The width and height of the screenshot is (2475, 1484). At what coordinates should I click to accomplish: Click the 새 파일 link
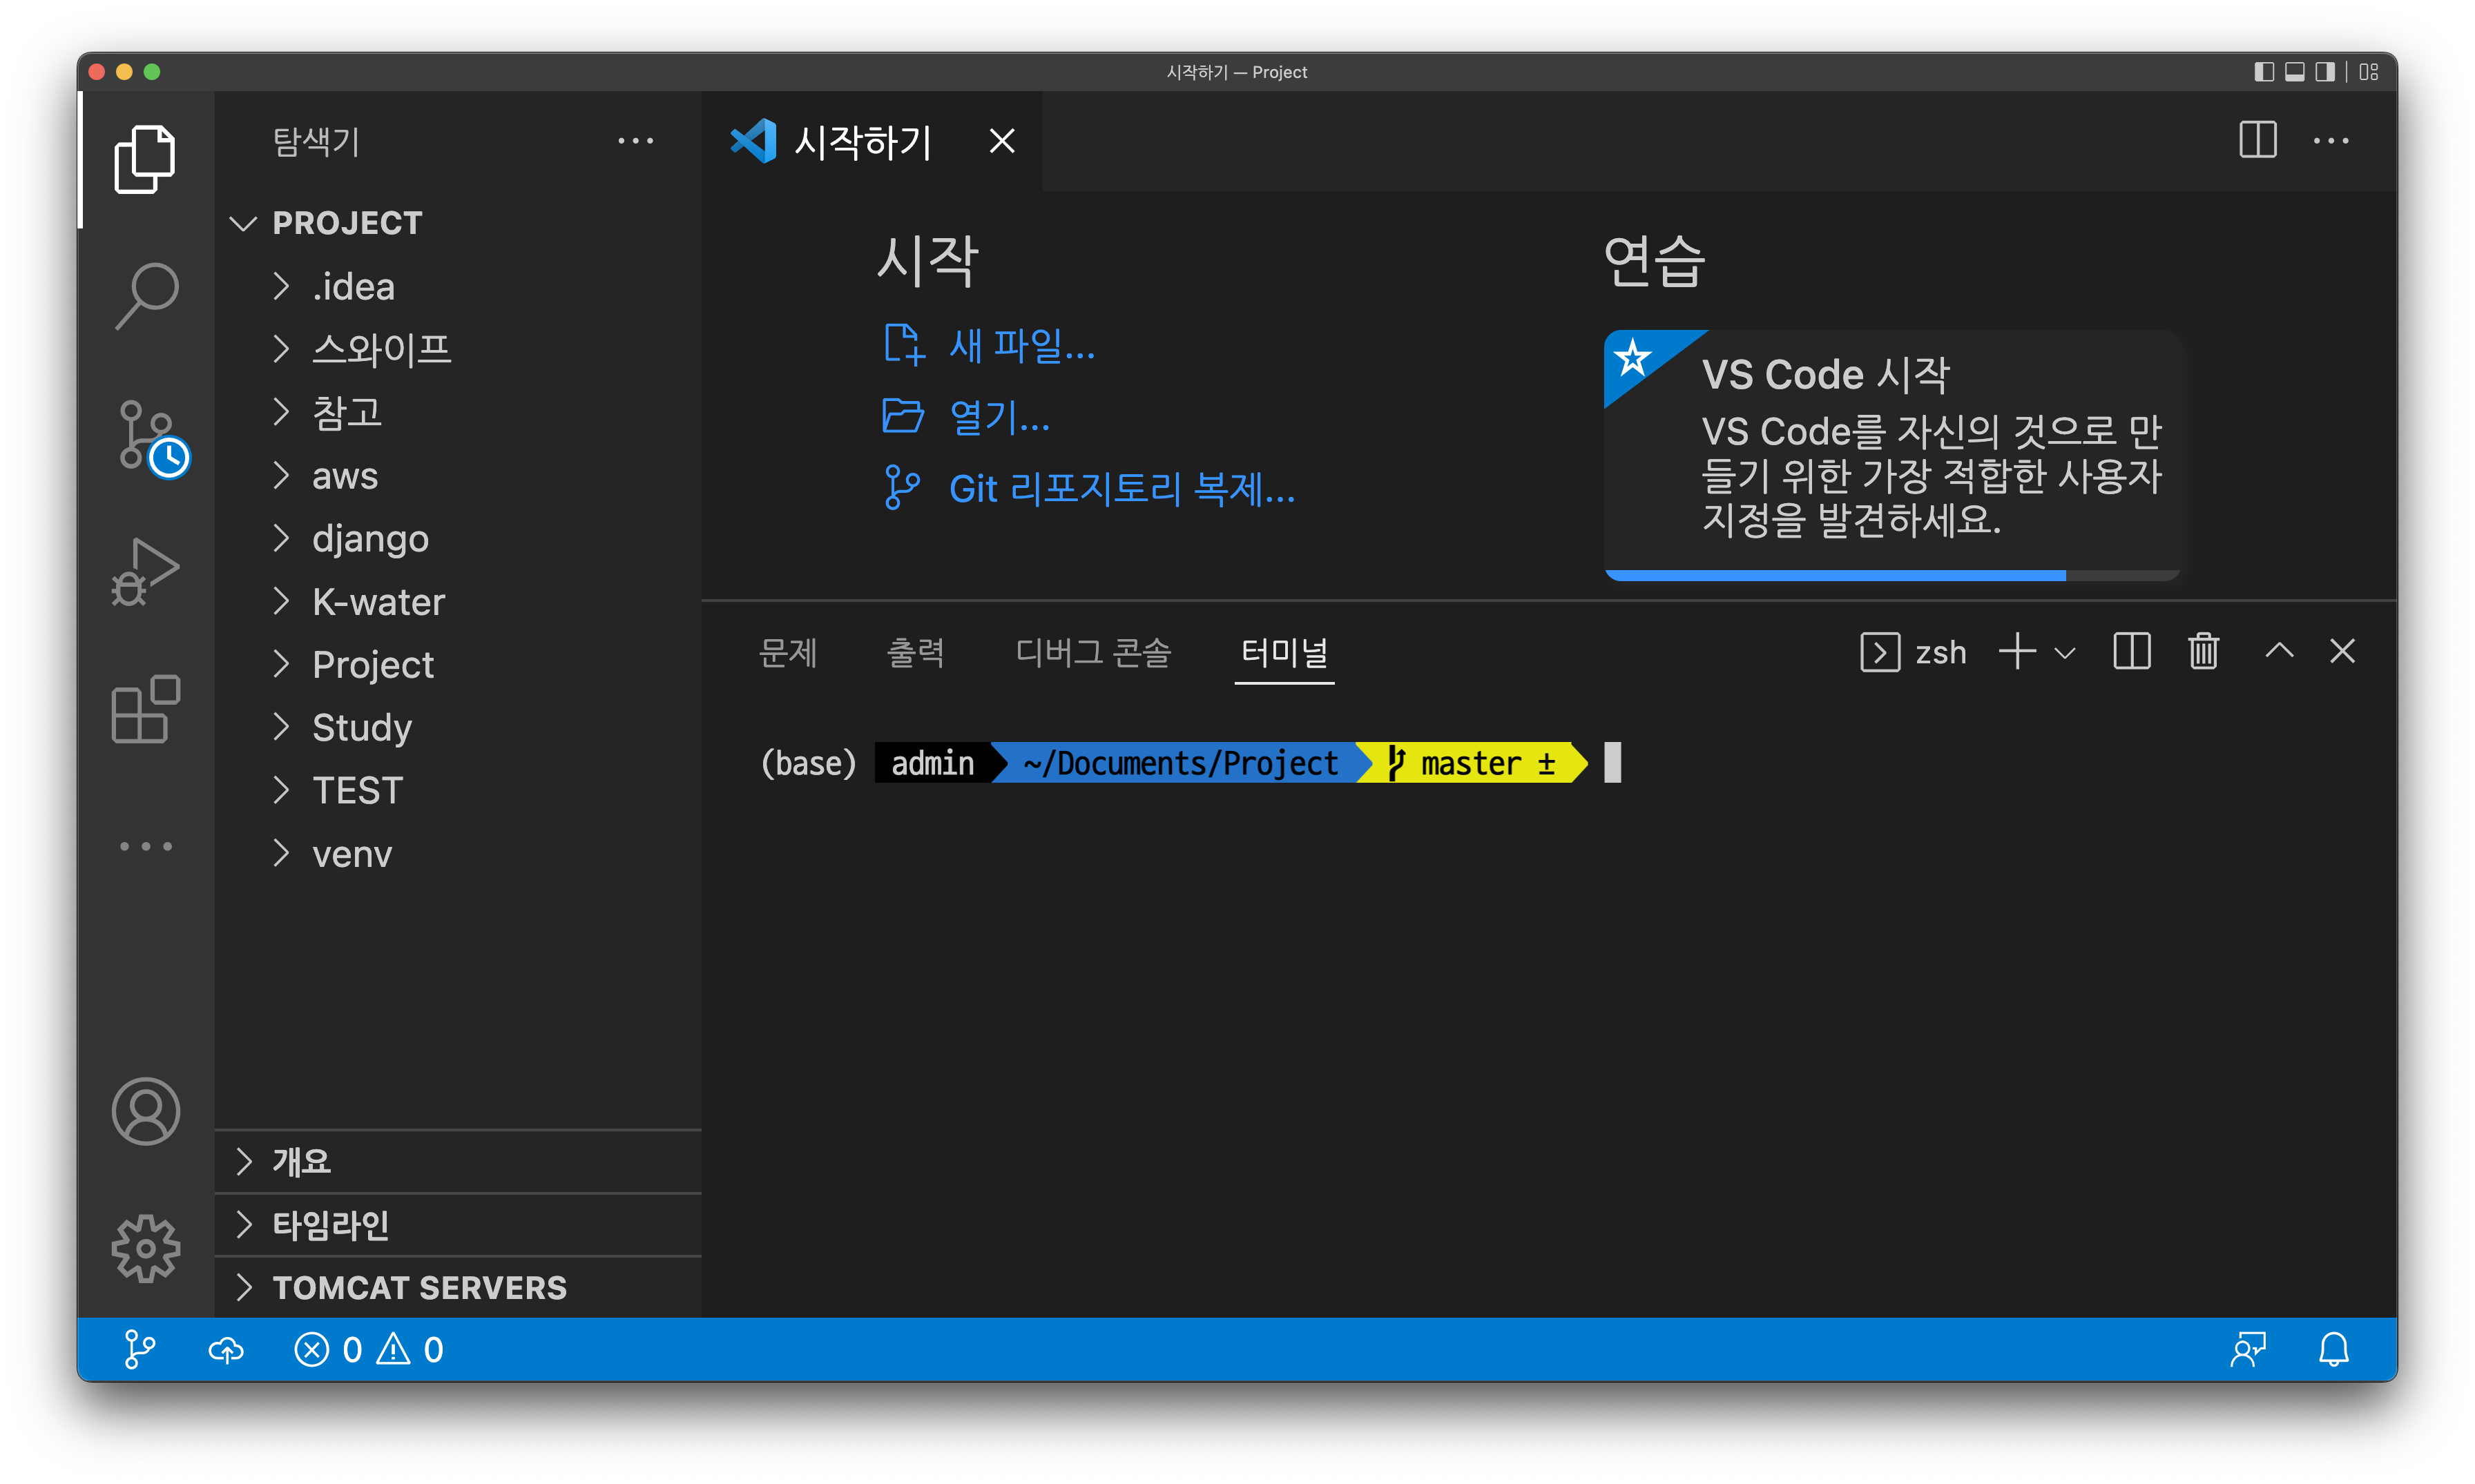click(1021, 346)
